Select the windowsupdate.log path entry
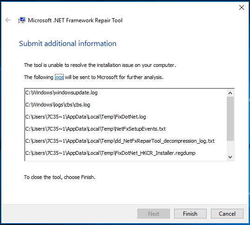This screenshot has width=250, height=225. click(x=61, y=93)
